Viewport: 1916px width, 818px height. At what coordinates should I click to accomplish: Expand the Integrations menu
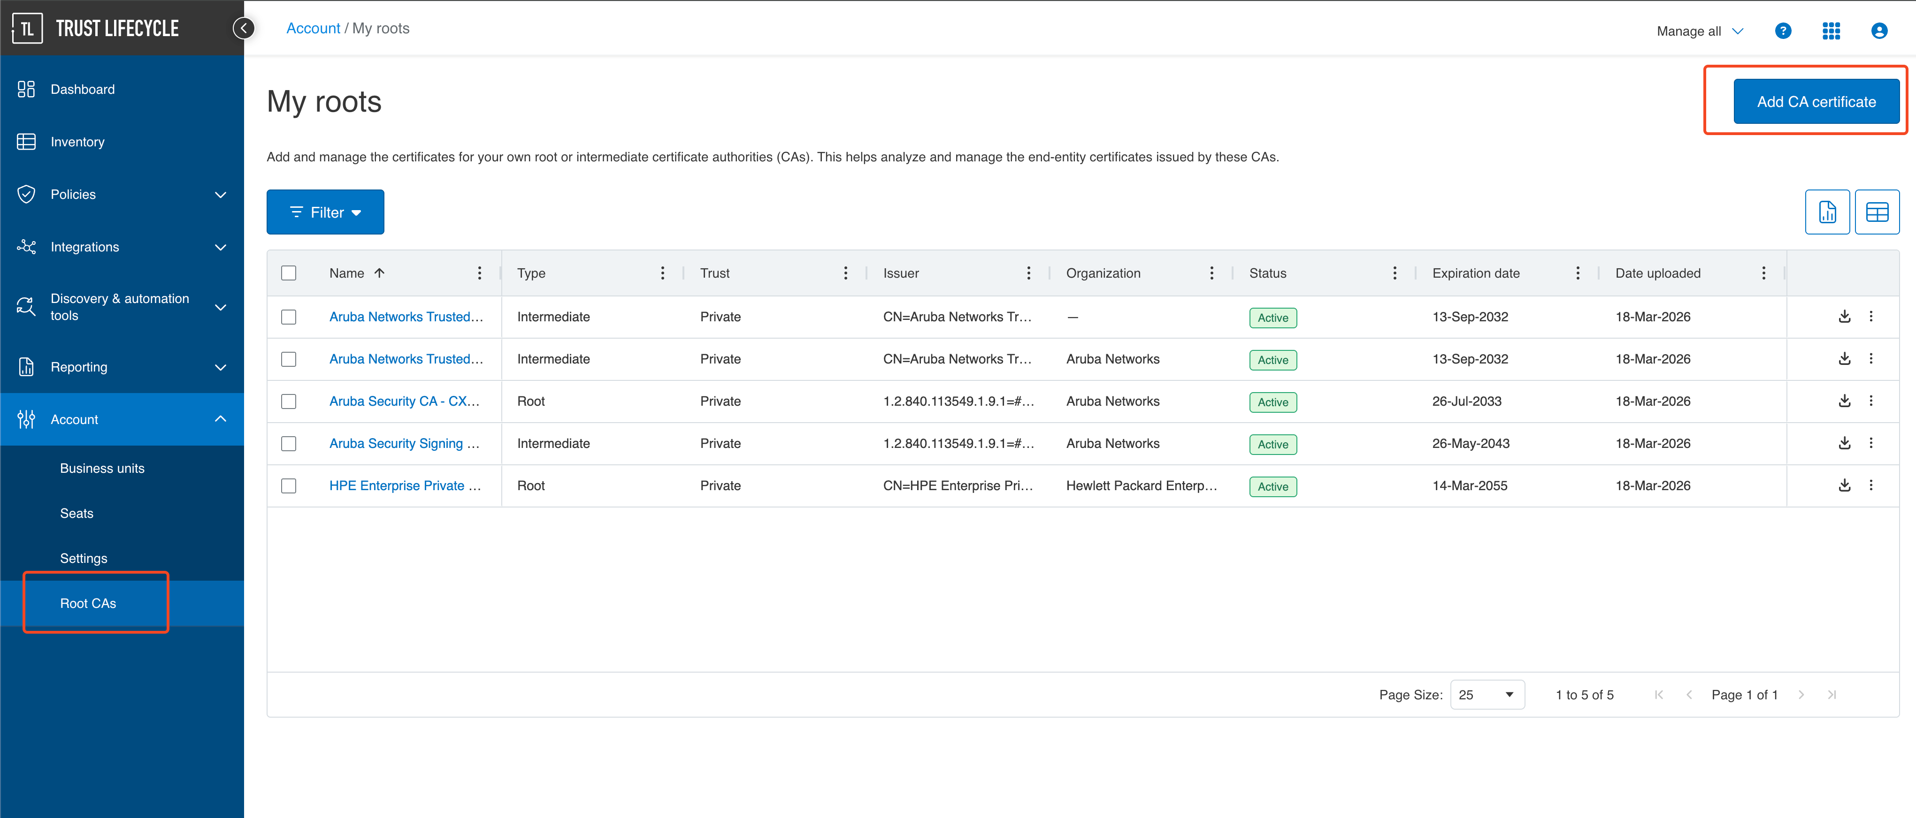pyautogui.click(x=122, y=247)
